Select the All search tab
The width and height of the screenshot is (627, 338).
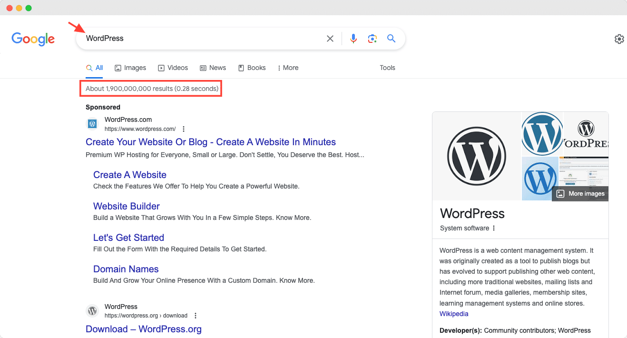click(x=94, y=68)
